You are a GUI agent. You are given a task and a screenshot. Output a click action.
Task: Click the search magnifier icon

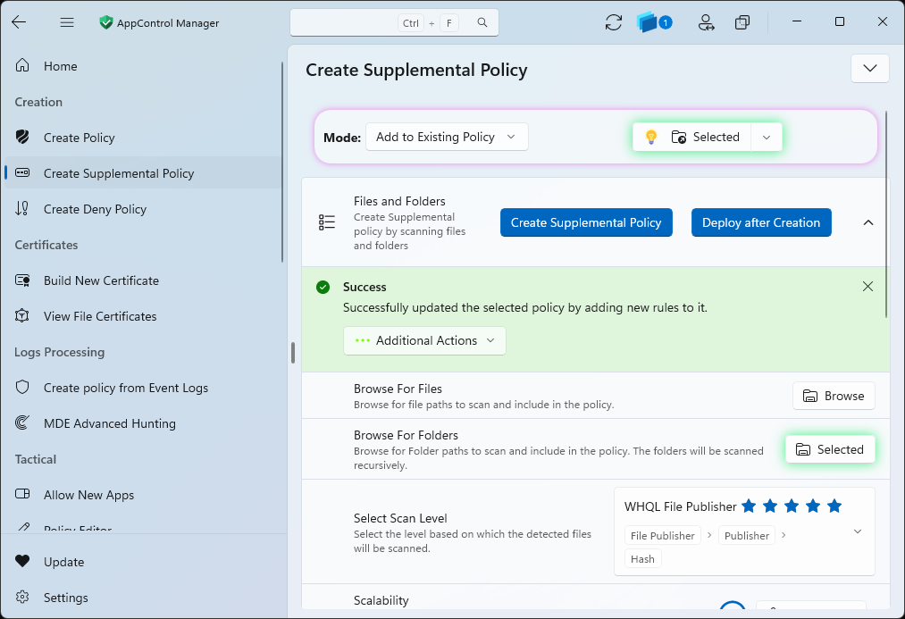(x=482, y=22)
